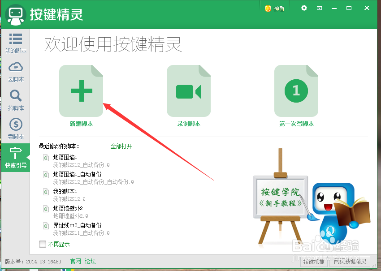The image size is (381, 271).
Task: Click the 新建脚本 text label
Action: (x=81, y=124)
